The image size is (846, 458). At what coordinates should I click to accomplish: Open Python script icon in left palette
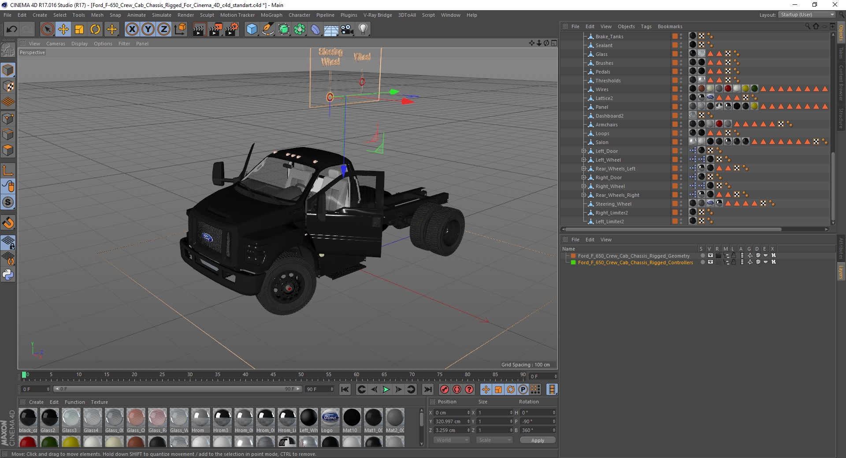[x=8, y=275]
